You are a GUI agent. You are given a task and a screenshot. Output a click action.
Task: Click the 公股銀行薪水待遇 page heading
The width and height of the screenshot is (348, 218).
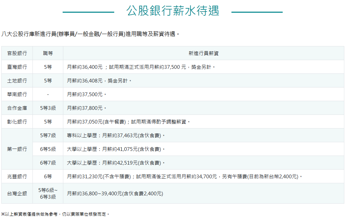[172, 11]
